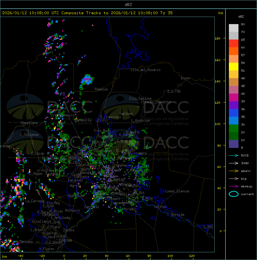Pick the purple 36-39 dBZ swatch
The image size is (257, 260).
[x=234, y=105]
